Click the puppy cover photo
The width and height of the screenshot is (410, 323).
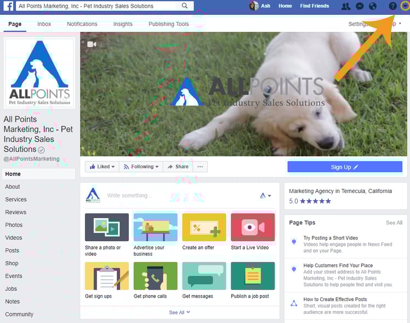pos(243,94)
